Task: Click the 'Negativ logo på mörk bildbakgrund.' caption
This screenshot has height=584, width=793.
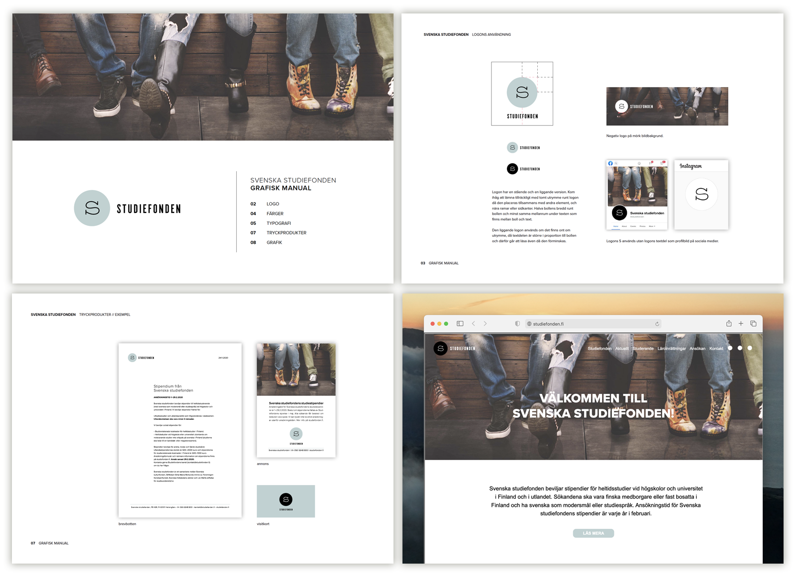Action: tap(635, 136)
